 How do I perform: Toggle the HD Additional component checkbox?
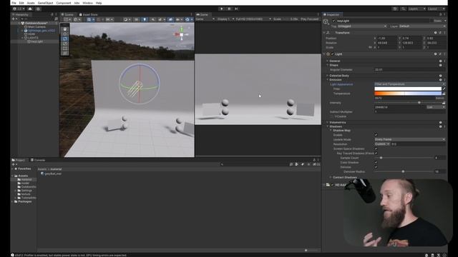pos(332,185)
